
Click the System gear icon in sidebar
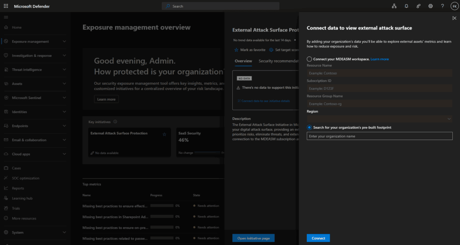click(6, 232)
